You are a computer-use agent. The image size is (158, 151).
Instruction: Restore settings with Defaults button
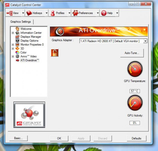tap(136, 138)
